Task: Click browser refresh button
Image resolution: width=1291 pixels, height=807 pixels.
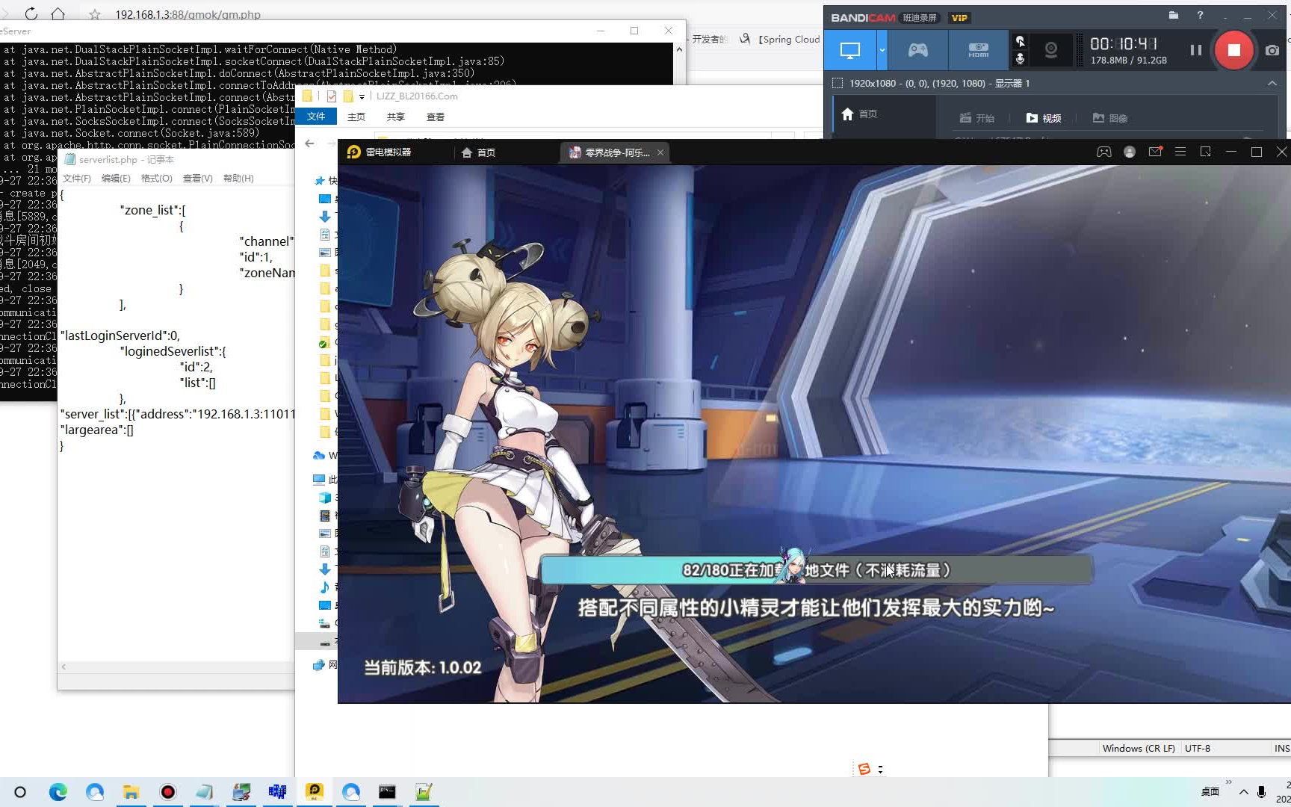Action: click(x=31, y=13)
